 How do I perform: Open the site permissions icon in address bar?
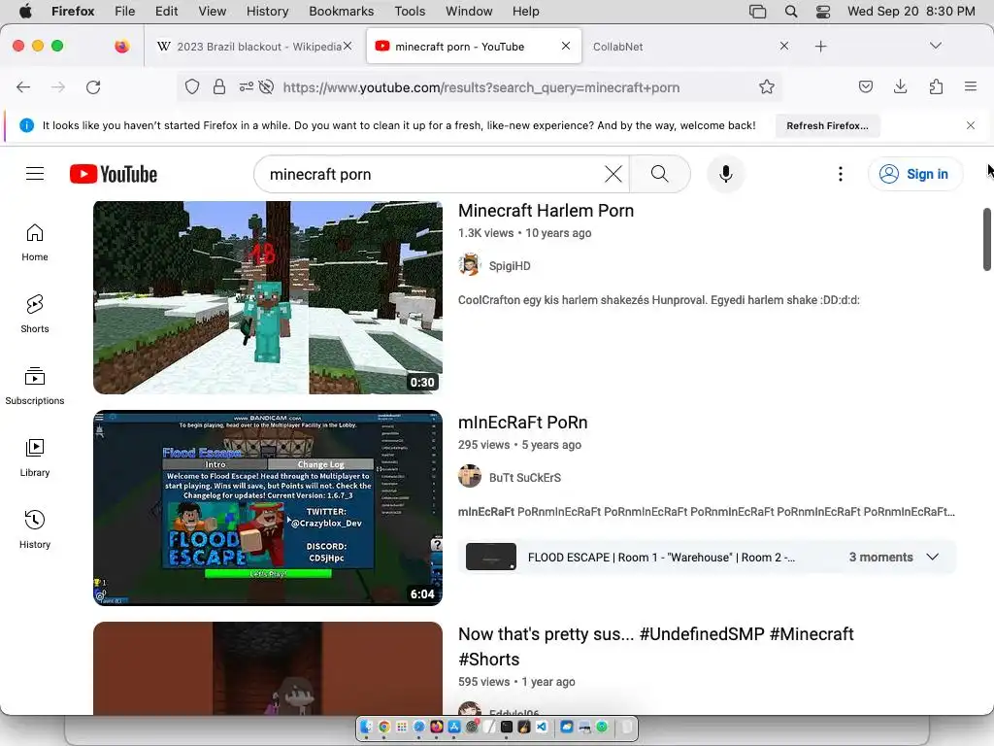point(247,86)
